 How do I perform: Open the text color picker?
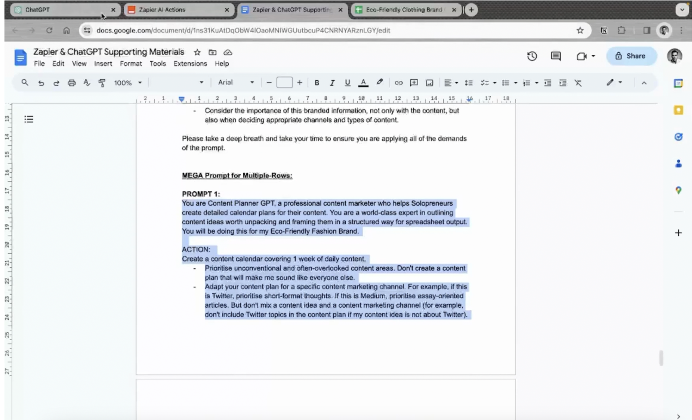click(x=363, y=83)
